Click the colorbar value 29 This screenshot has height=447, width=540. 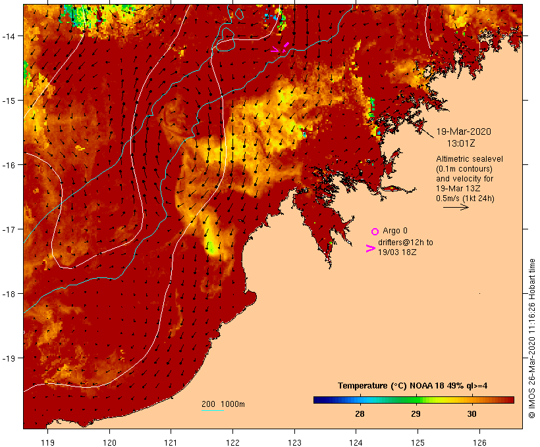click(416, 413)
